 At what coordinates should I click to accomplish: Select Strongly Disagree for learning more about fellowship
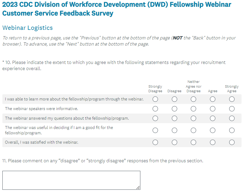click(x=155, y=99)
